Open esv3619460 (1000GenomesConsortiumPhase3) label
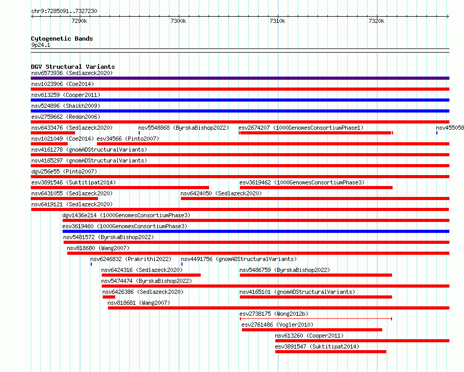This screenshot has width=464, height=372. click(125, 226)
